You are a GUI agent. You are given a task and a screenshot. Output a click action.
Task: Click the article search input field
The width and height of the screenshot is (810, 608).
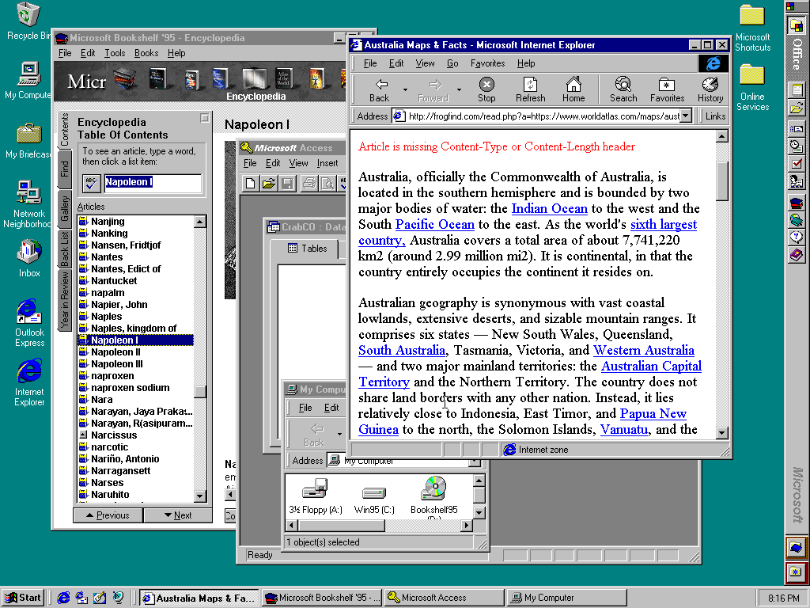153,183
